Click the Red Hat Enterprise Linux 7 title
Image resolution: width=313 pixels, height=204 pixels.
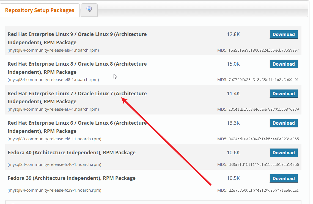(77, 97)
